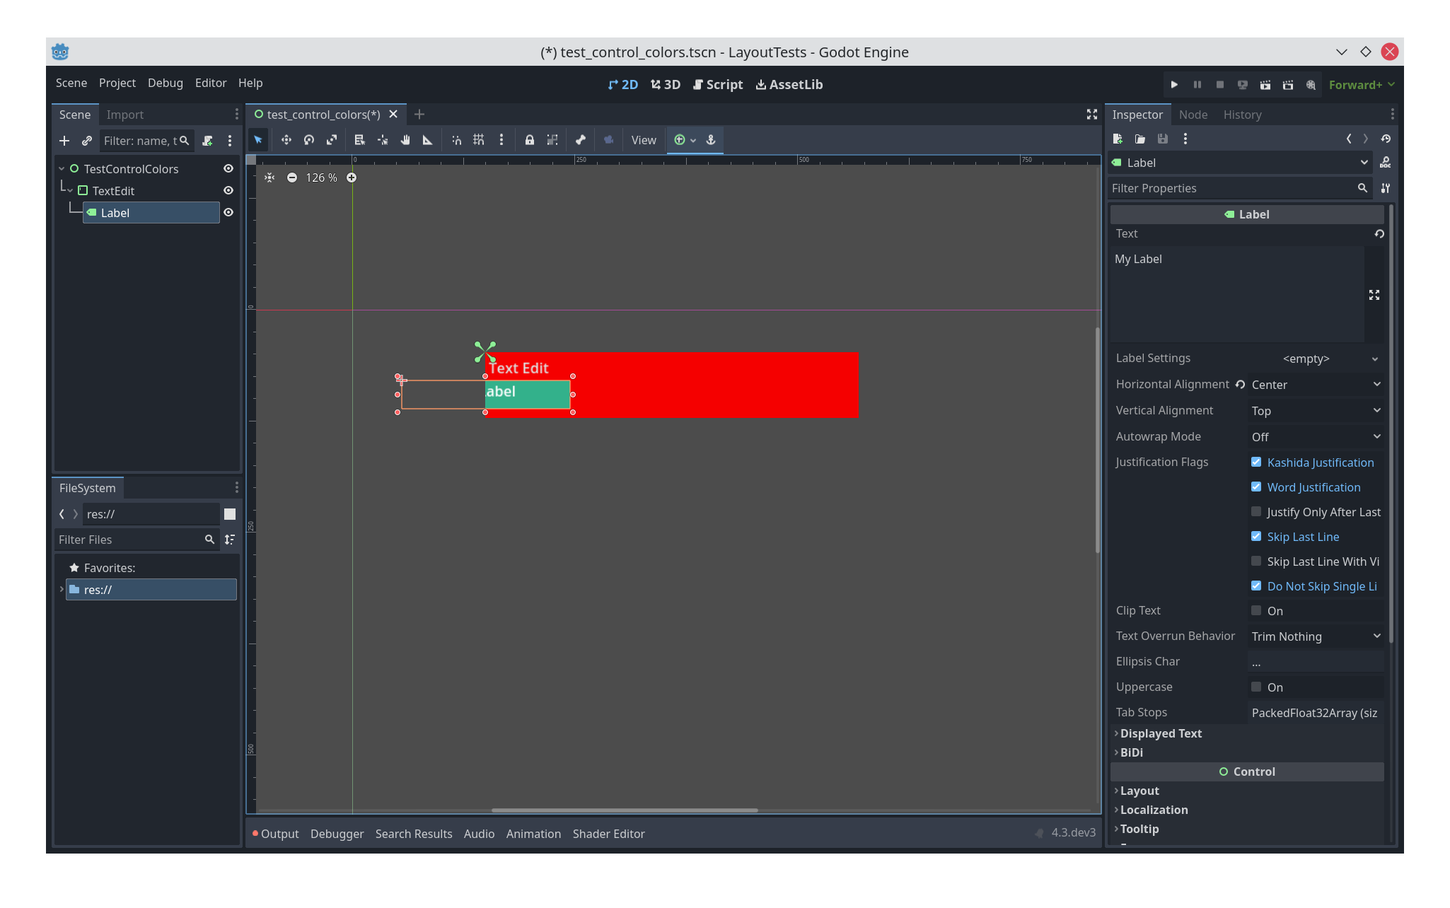
Task: Click the Filter Properties search field
Action: point(1231,188)
